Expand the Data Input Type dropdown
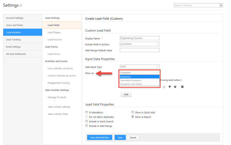231x145 pixels. [x=140, y=67]
